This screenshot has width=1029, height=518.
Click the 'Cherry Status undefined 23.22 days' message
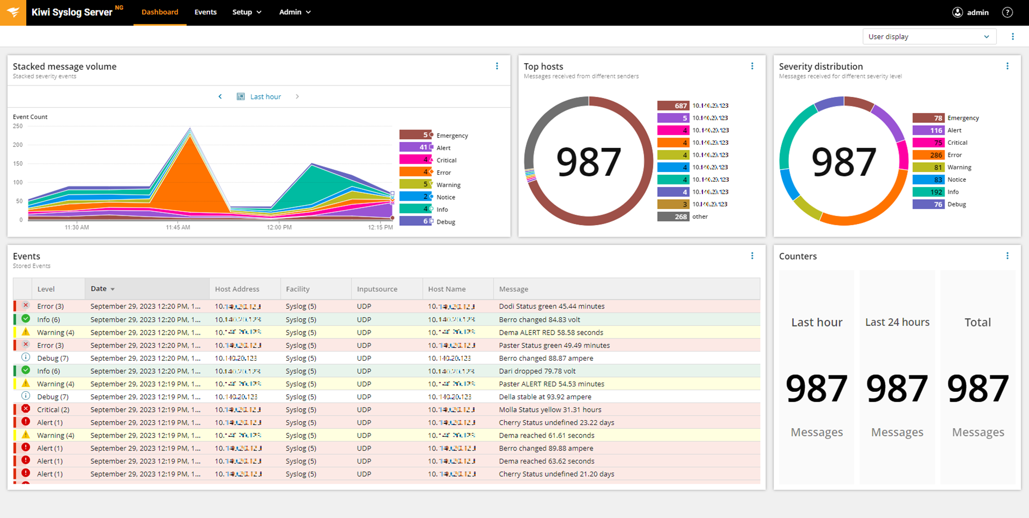556,422
